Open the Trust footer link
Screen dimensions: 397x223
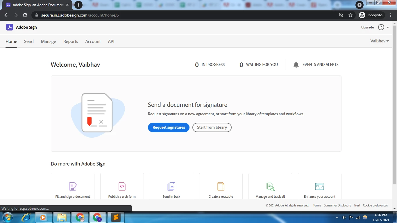(357, 205)
